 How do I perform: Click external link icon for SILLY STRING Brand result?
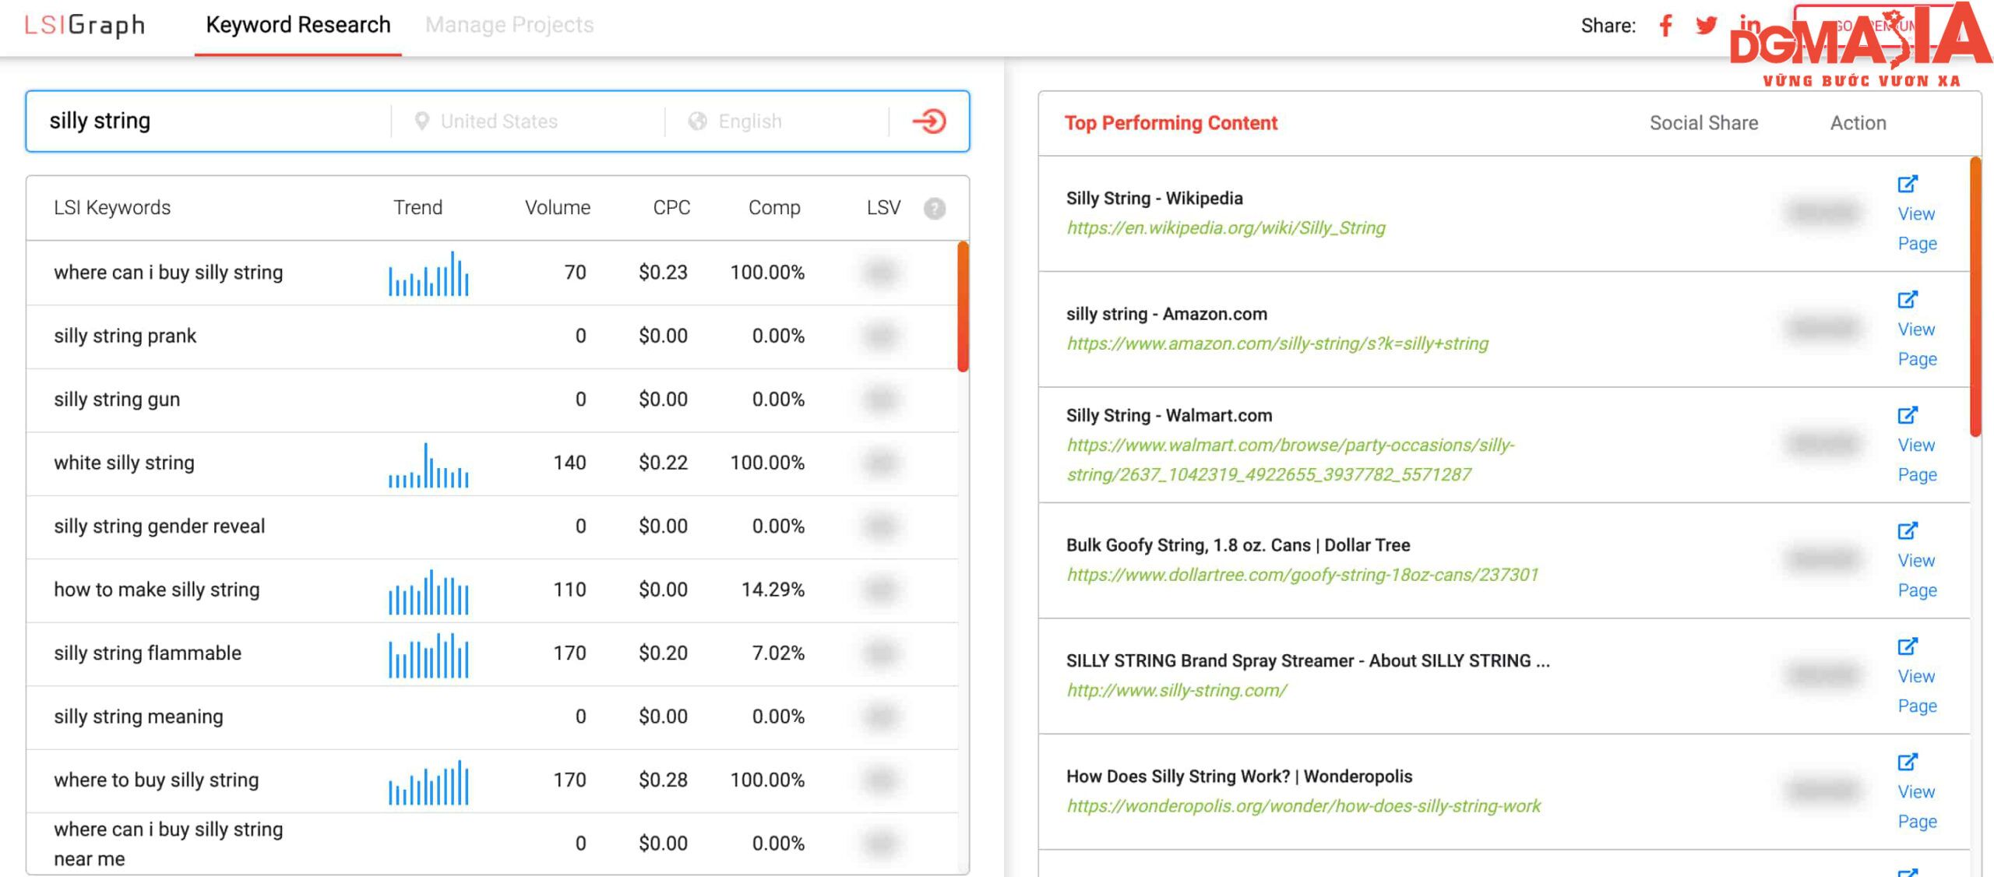[x=1908, y=646]
